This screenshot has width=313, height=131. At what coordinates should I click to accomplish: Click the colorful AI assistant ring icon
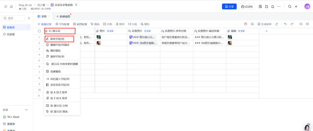pyautogui.click(x=245, y=24)
